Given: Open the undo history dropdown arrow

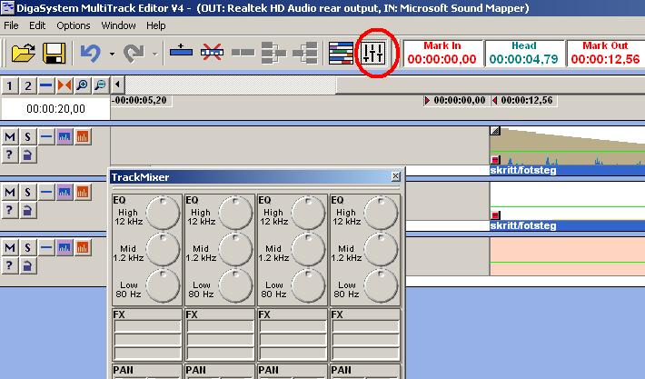Looking at the screenshot, I should coord(112,54).
